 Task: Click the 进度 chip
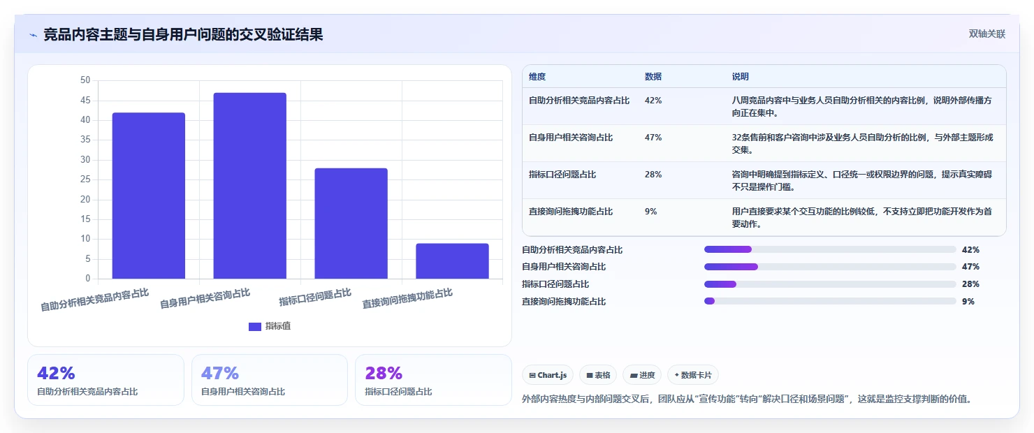(x=642, y=375)
